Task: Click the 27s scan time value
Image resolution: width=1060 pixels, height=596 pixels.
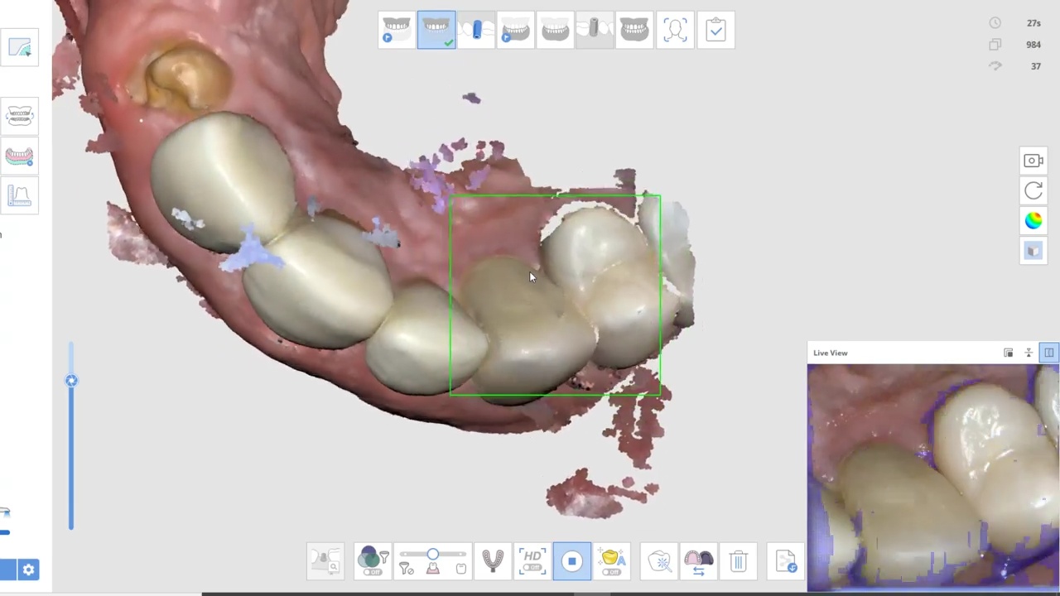Action: 1033,23
